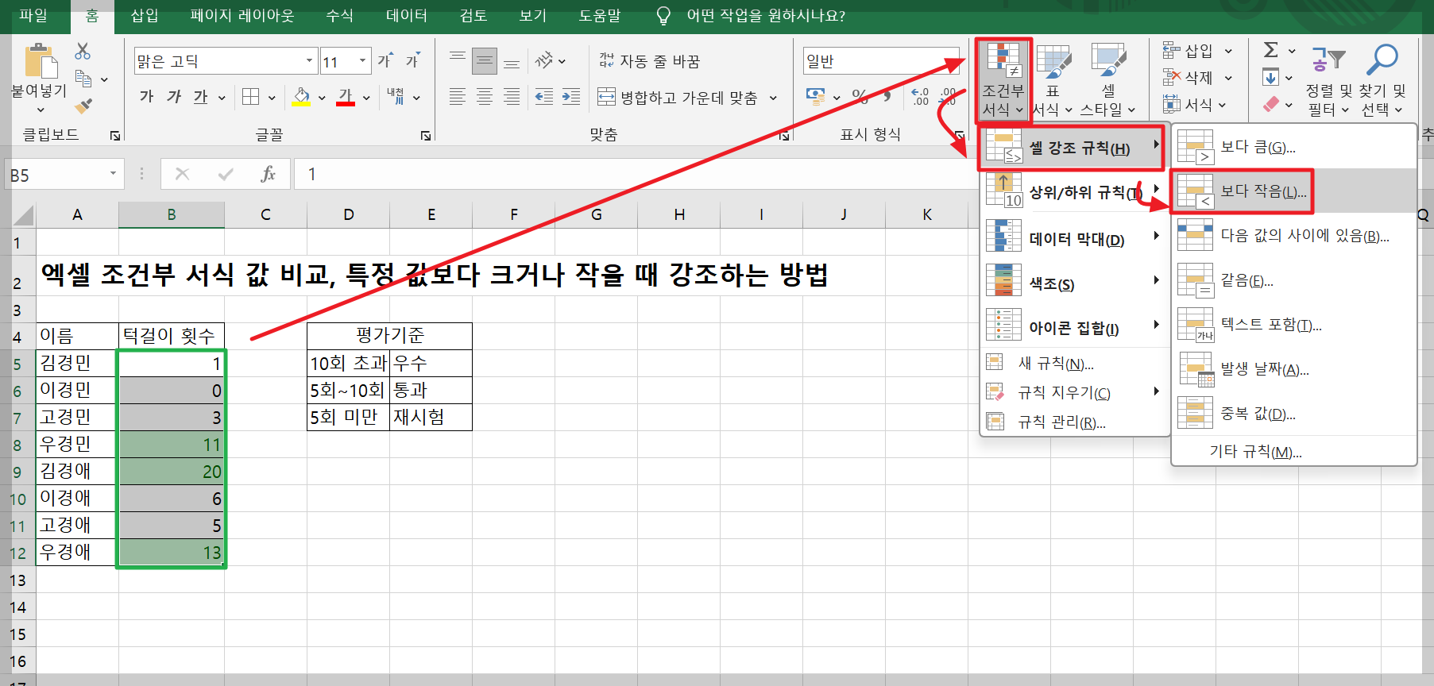Viewport: 1434px width, 686px height.
Task: Open 상위/하위 규칙 submenu
Action: [x=1074, y=192]
